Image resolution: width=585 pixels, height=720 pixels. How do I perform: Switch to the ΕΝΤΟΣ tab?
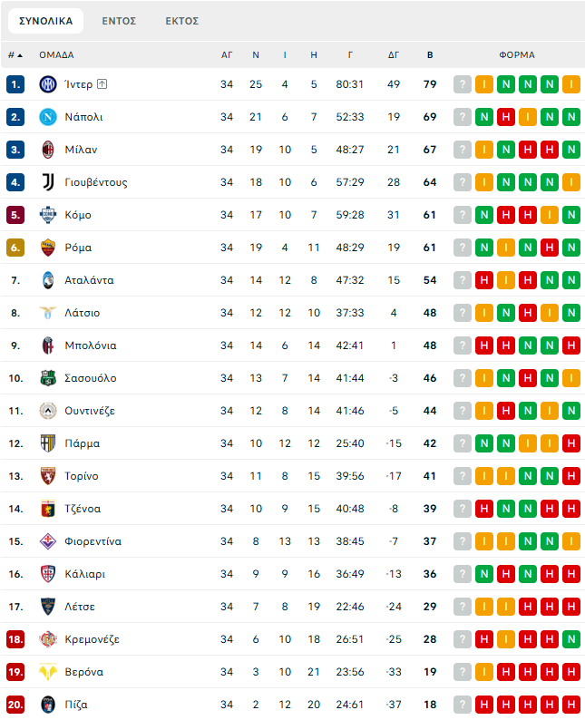(119, 21)
